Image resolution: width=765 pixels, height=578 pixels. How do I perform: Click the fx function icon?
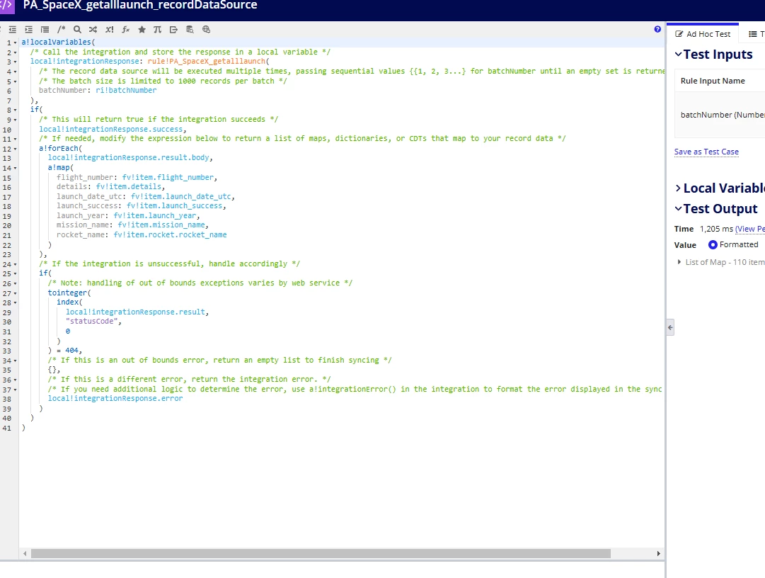[x=125, y=30]
